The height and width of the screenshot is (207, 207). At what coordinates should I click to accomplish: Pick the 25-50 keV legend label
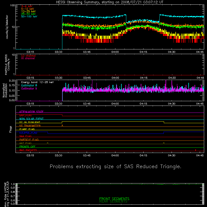tap(28, 14)
